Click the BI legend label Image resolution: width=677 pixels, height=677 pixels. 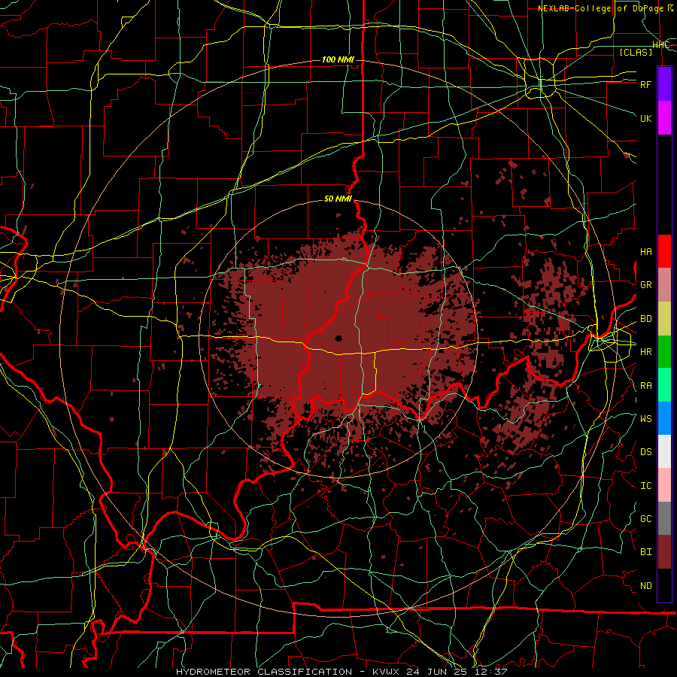(646, 552)
